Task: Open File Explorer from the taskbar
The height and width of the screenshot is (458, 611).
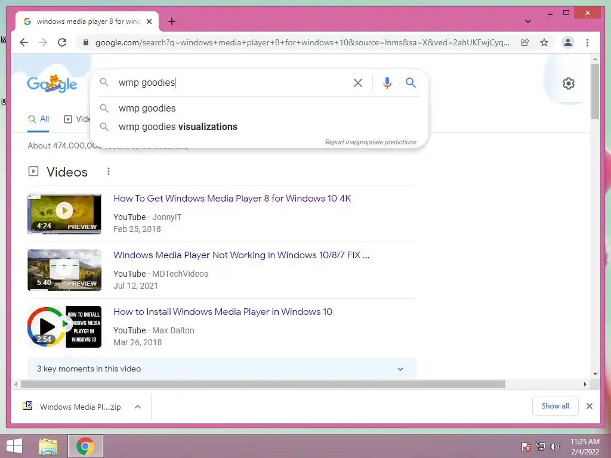Action: click(48, 446)
